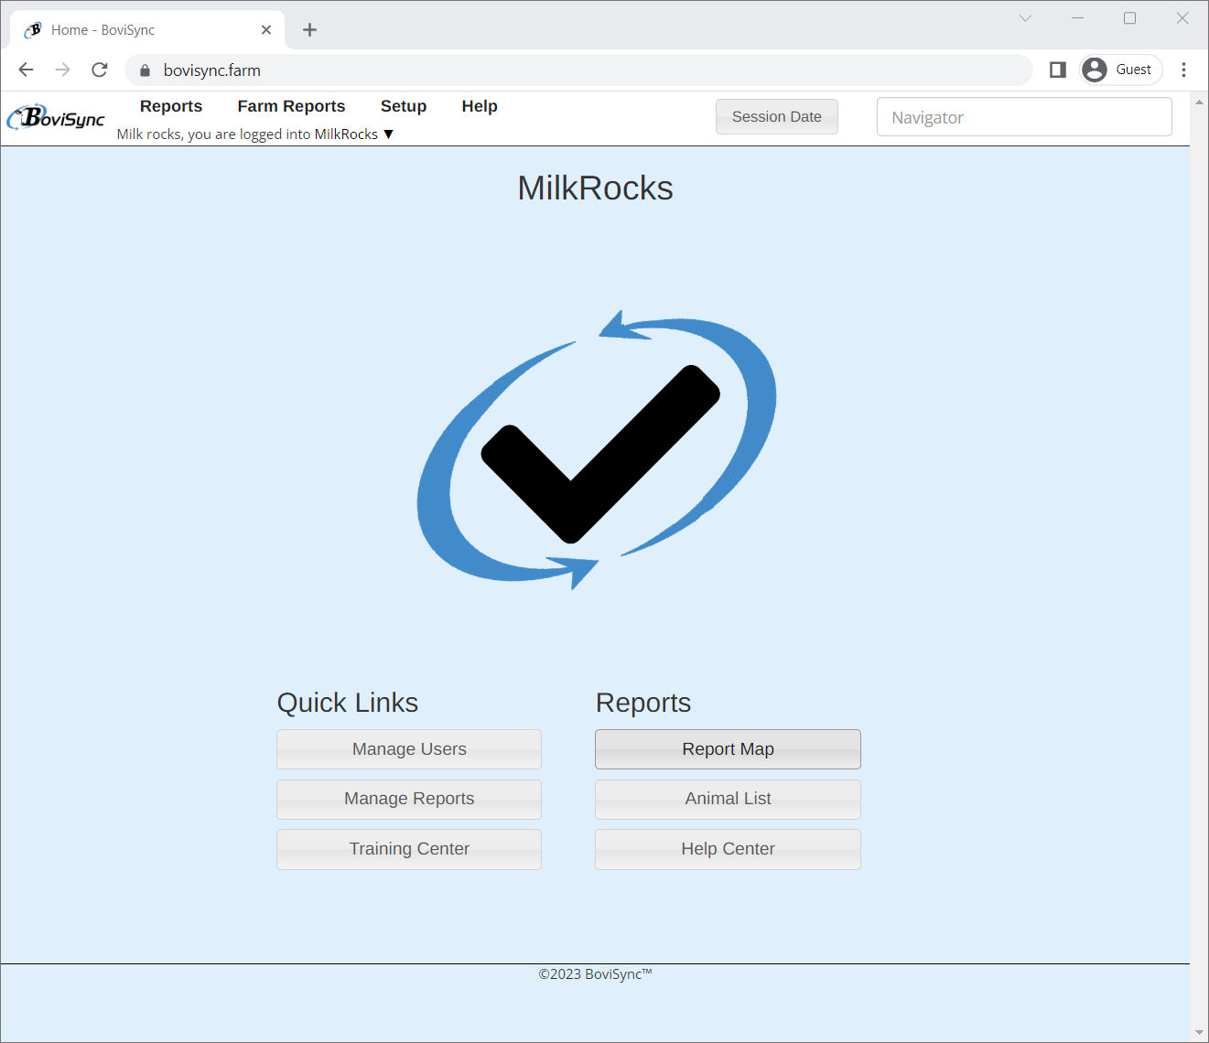1209x1043 pixels.
Task: Open the Animal List report
Action: [728, 799]
